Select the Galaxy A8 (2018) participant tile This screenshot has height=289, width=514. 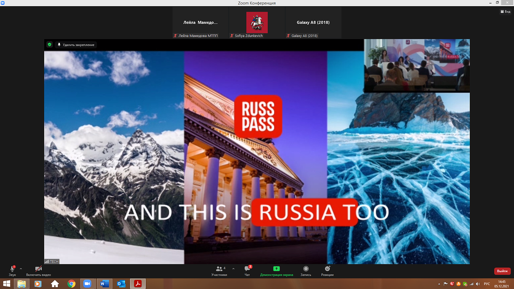click(x=313, y=23)
